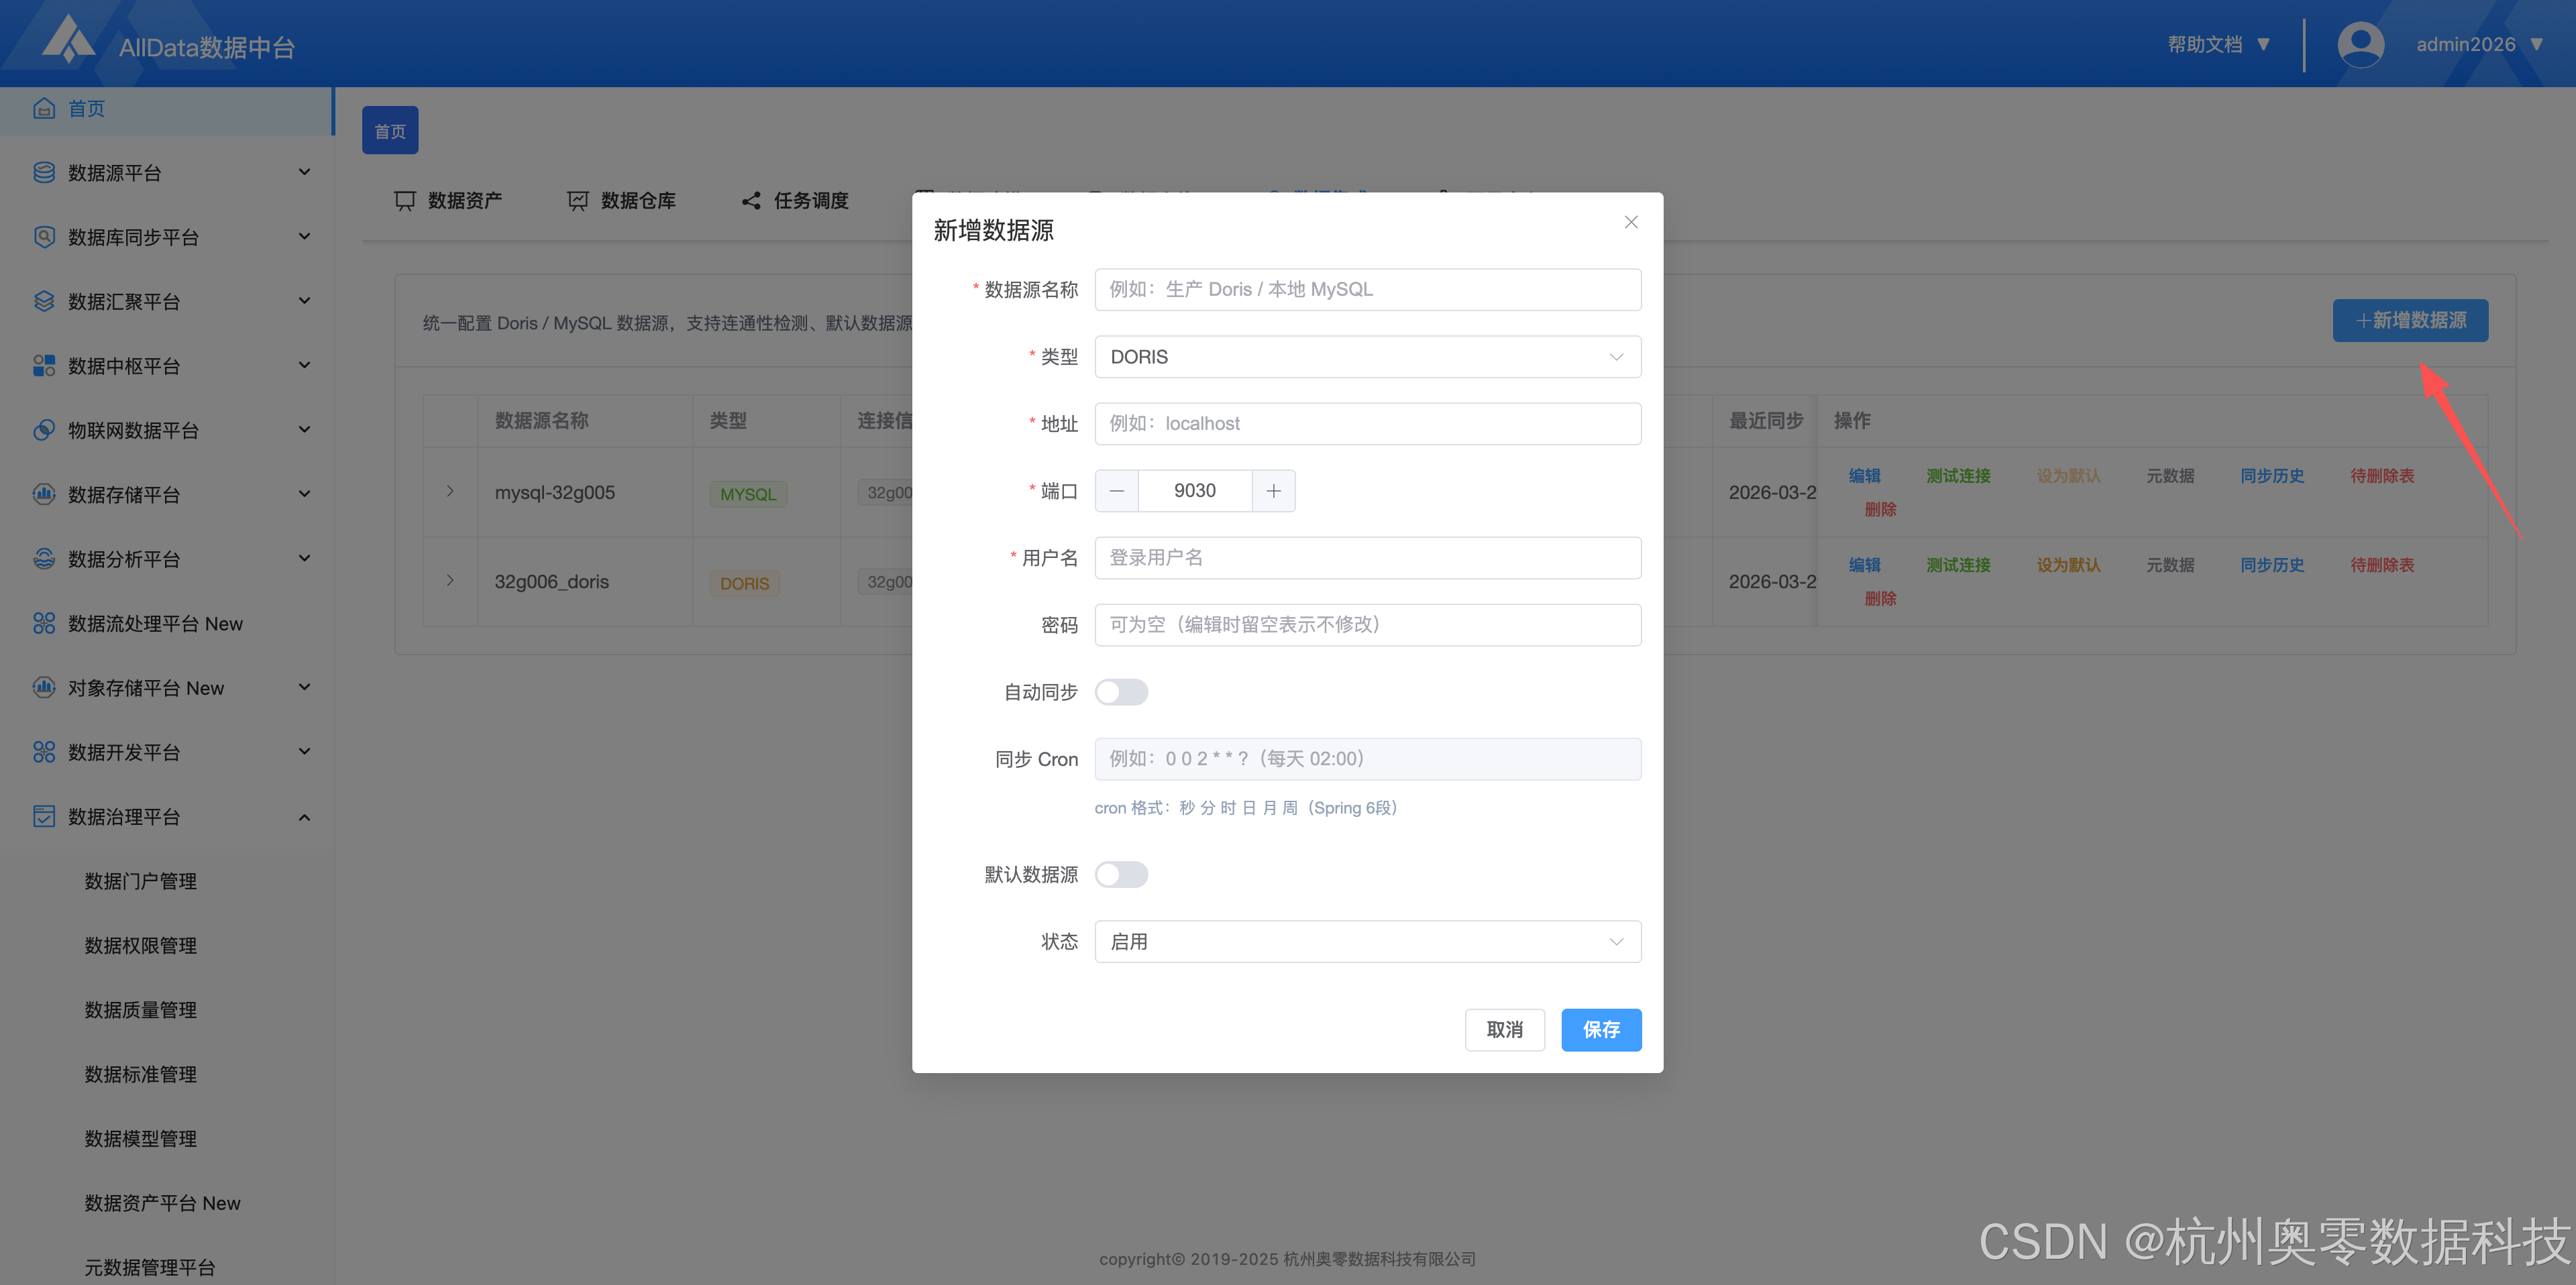Screen dimensions: 2576x1285
Task: Click the 物联网数据平台 icon
Action: coord(44,430)
